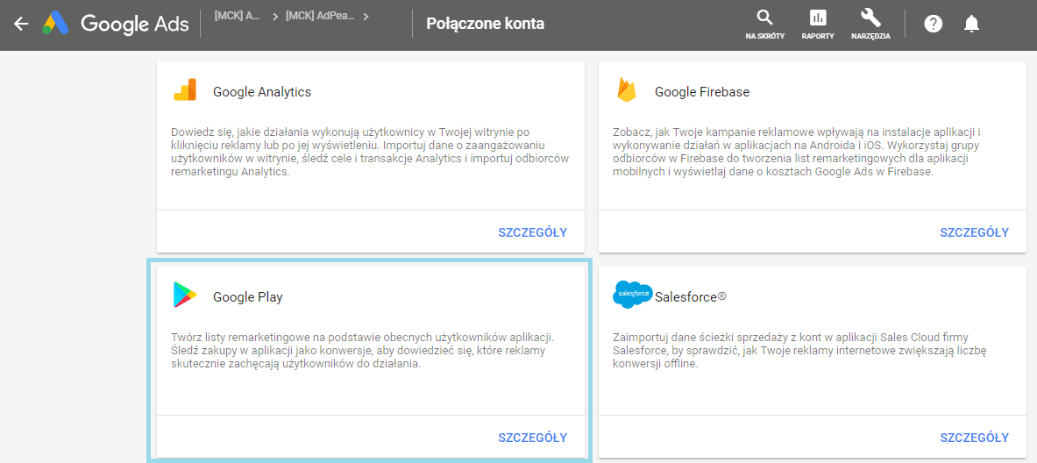Click the Połączone konta page title
This screenshot has width=1037, height=463.
tap(486, 24)
